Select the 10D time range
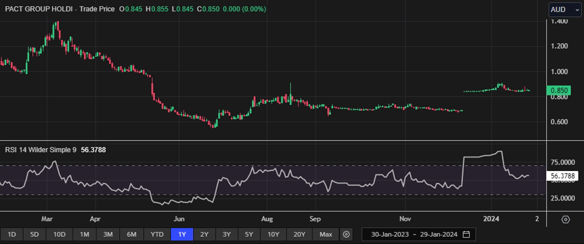 click(59, 234)
